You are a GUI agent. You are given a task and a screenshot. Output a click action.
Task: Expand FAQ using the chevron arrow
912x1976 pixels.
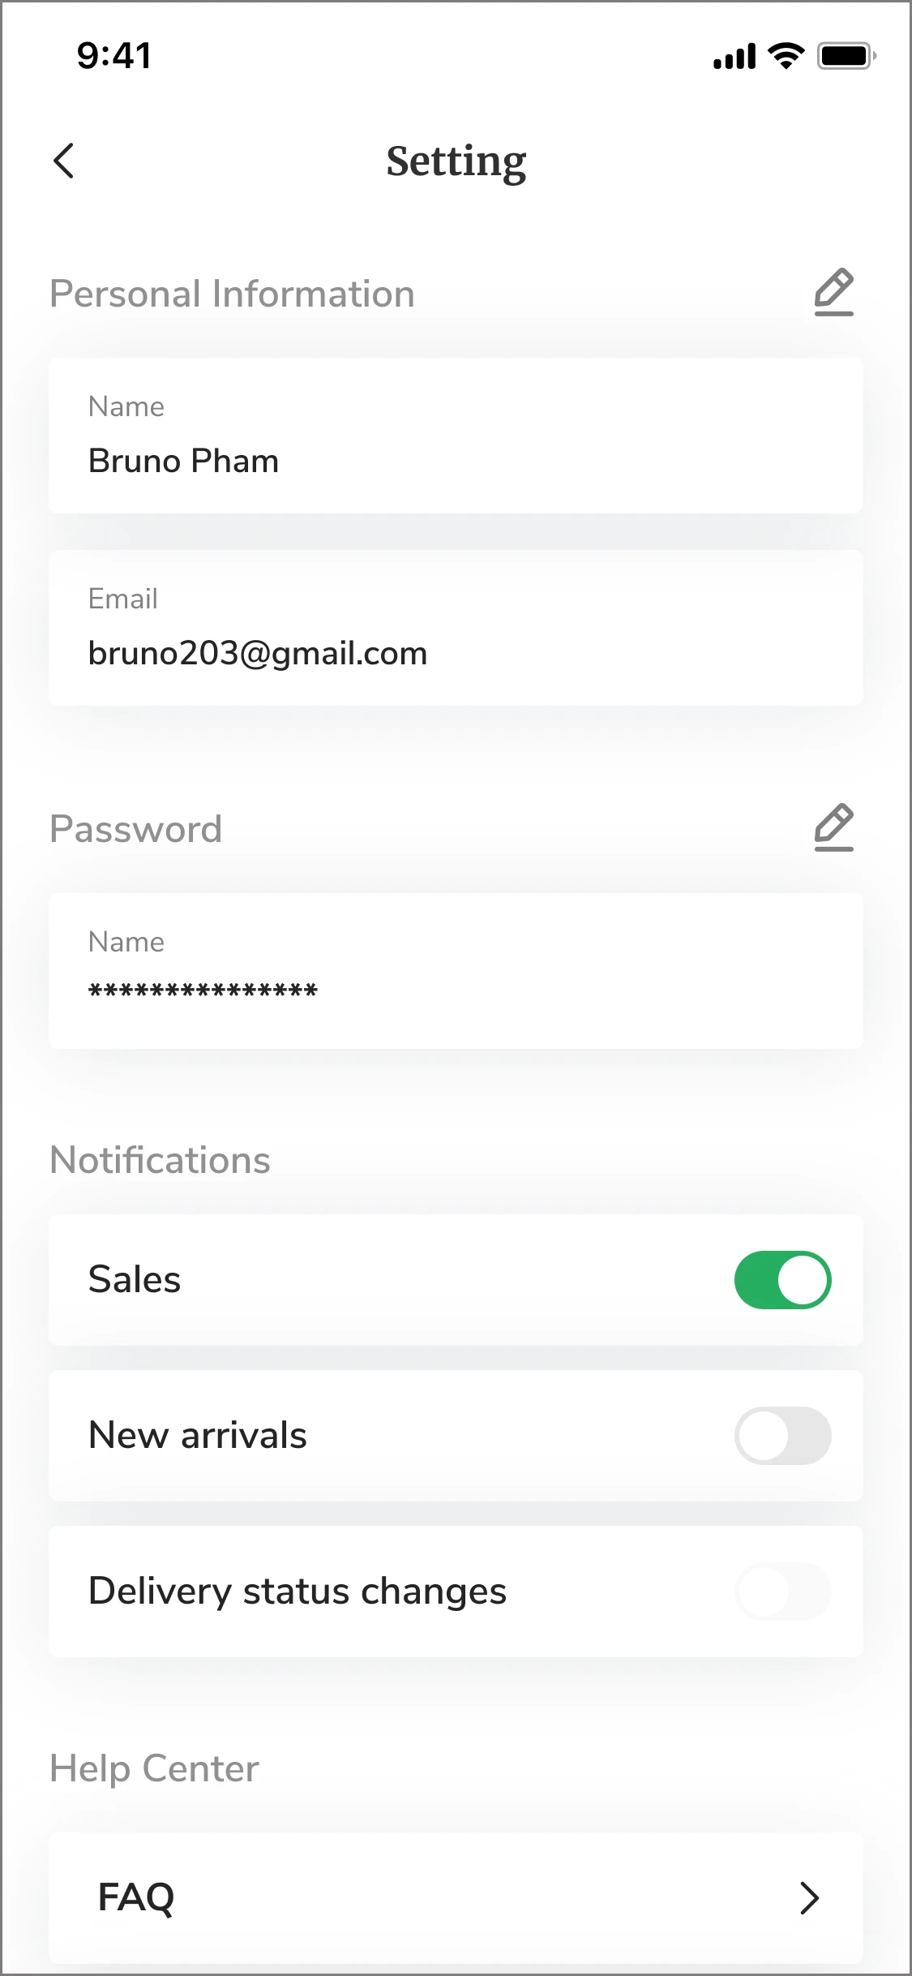[x=809, y=1898]
